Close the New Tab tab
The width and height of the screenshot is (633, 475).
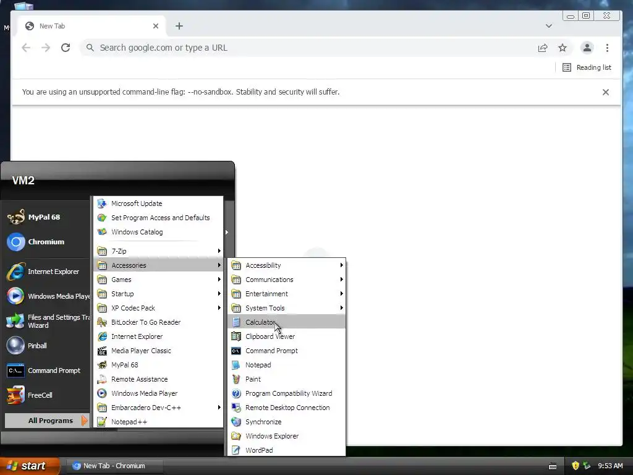[155, 26]
